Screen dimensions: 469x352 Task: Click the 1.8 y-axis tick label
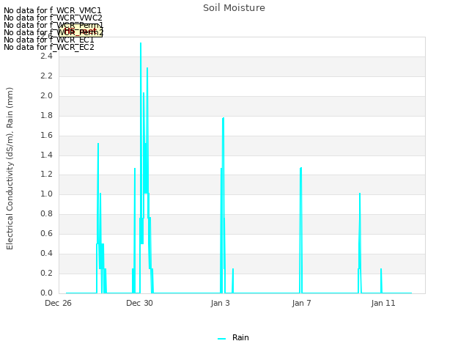(46, 116)
